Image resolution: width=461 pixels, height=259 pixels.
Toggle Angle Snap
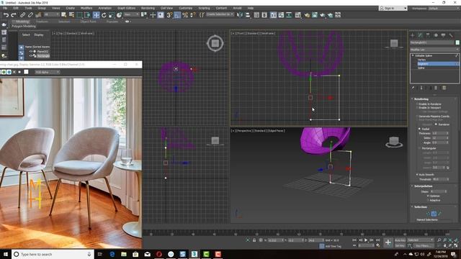point(177,15)
